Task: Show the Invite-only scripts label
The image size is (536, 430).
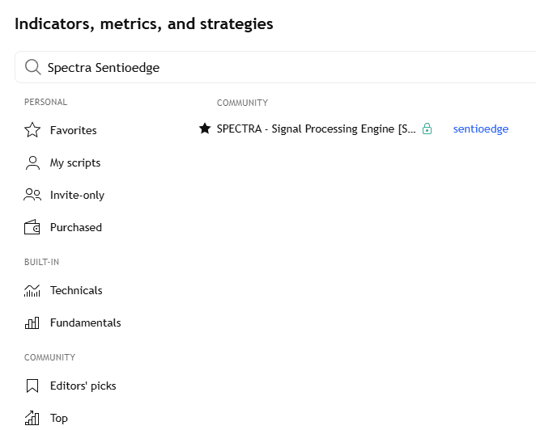Action: [77, 195]
